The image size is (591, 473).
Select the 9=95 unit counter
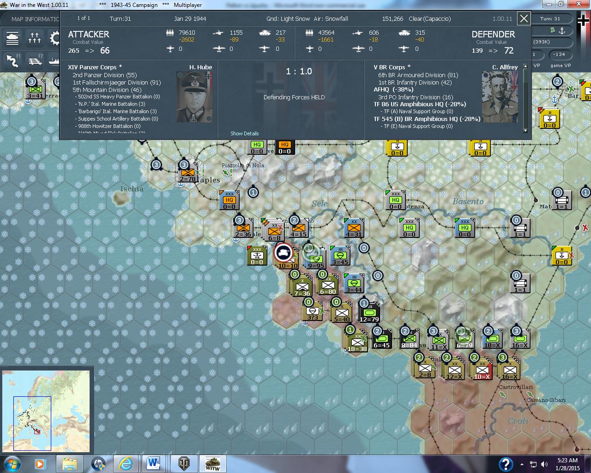316,259
